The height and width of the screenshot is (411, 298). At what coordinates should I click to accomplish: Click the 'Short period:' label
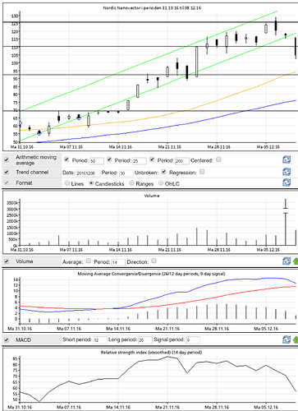[x=77, y=339]
